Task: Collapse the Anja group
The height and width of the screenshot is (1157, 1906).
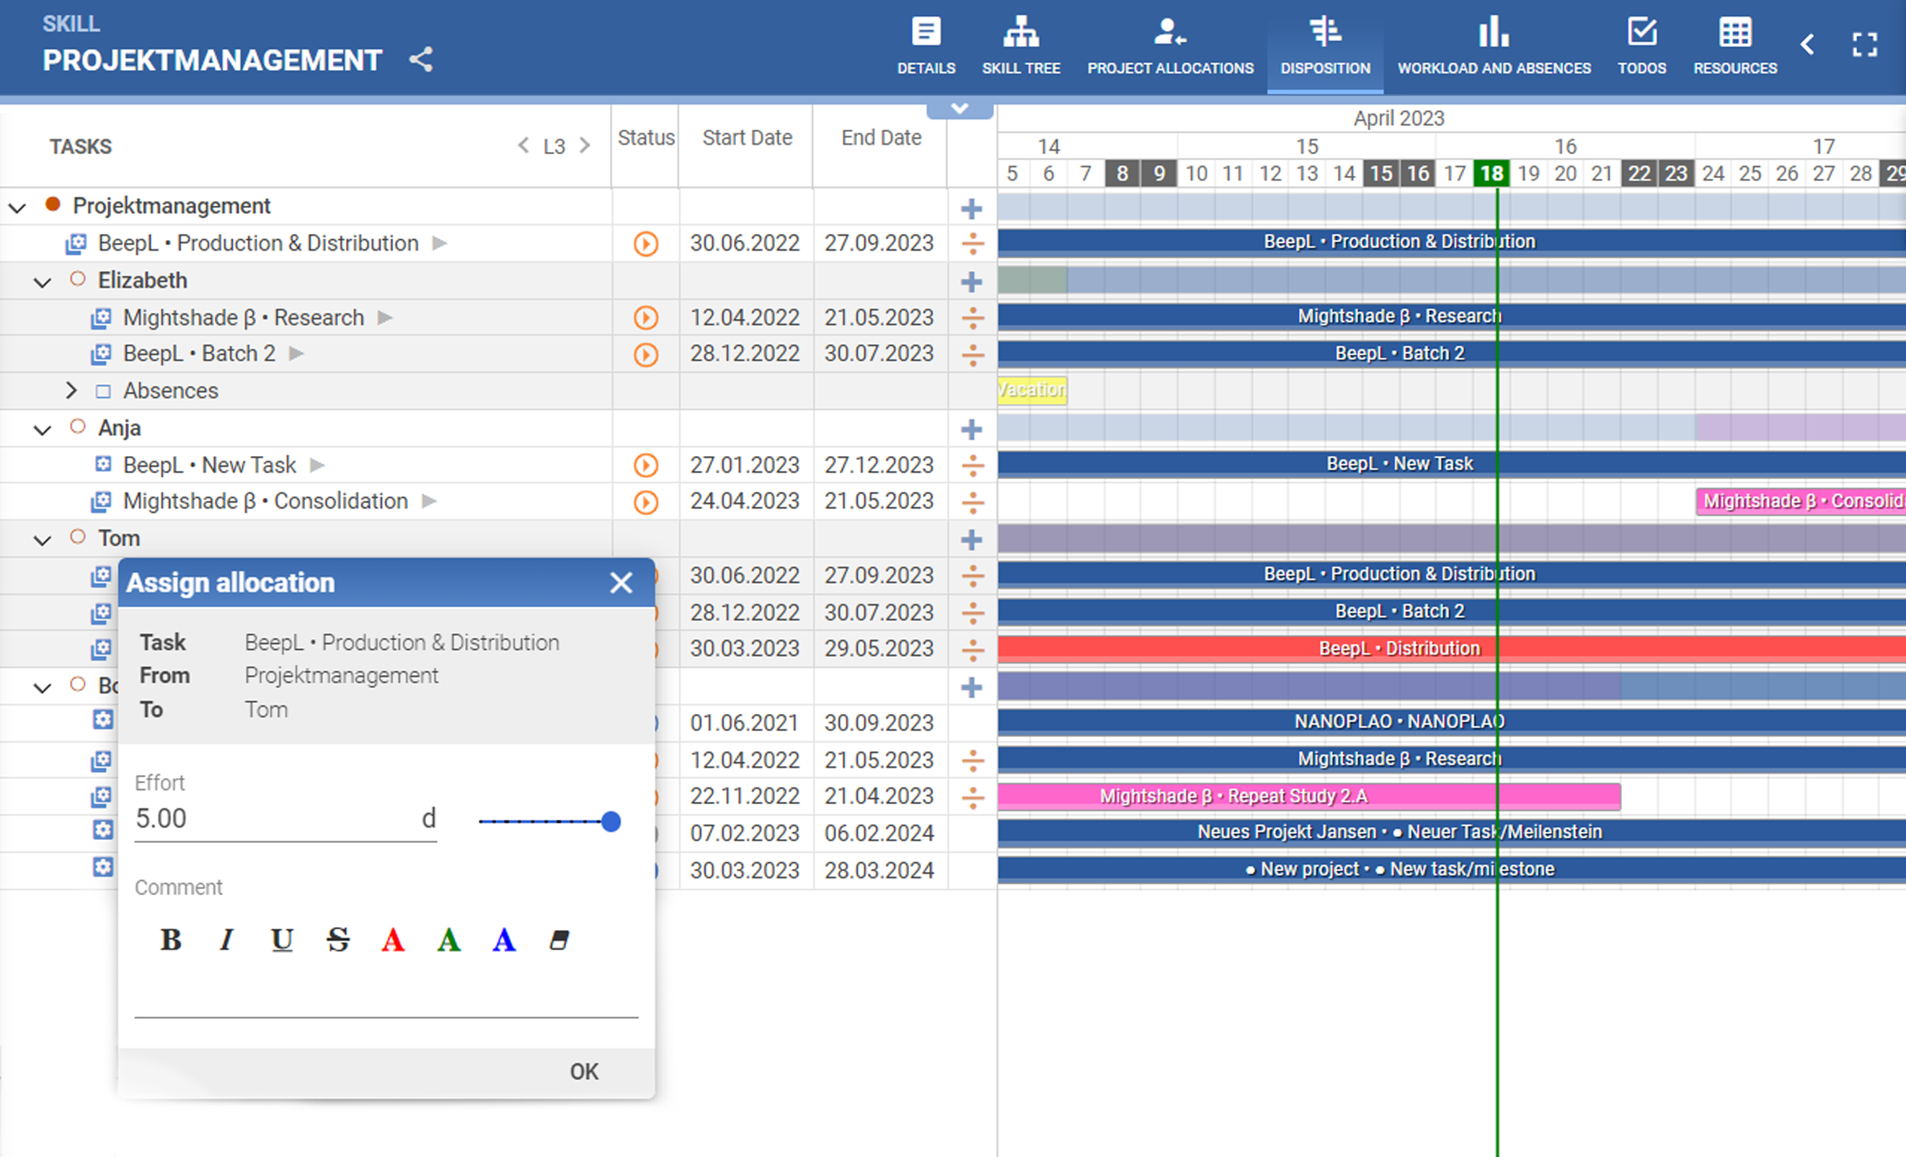Action: click(42, 429)
